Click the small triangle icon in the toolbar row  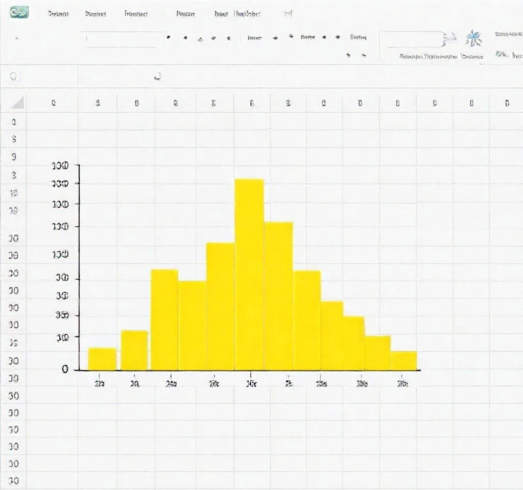coord(200,38)
